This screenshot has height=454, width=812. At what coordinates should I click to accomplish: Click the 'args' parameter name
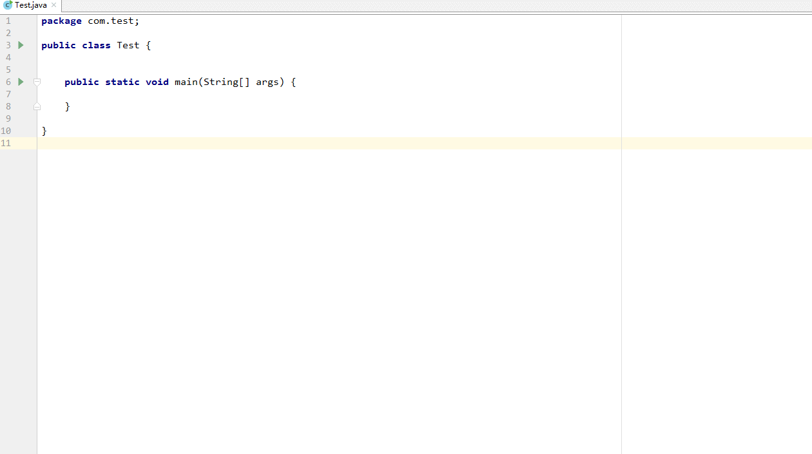pos(267,82)
